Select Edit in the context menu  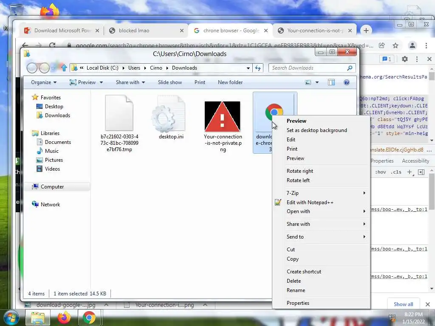pos(291,139)
